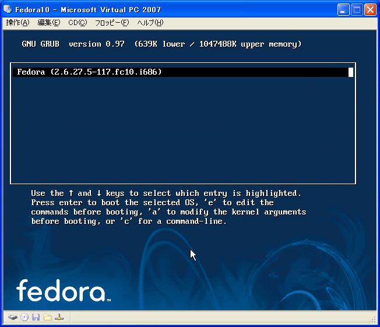Open the 編集(E) Edit menu
The image size is (380, 327).
point(49,23)
